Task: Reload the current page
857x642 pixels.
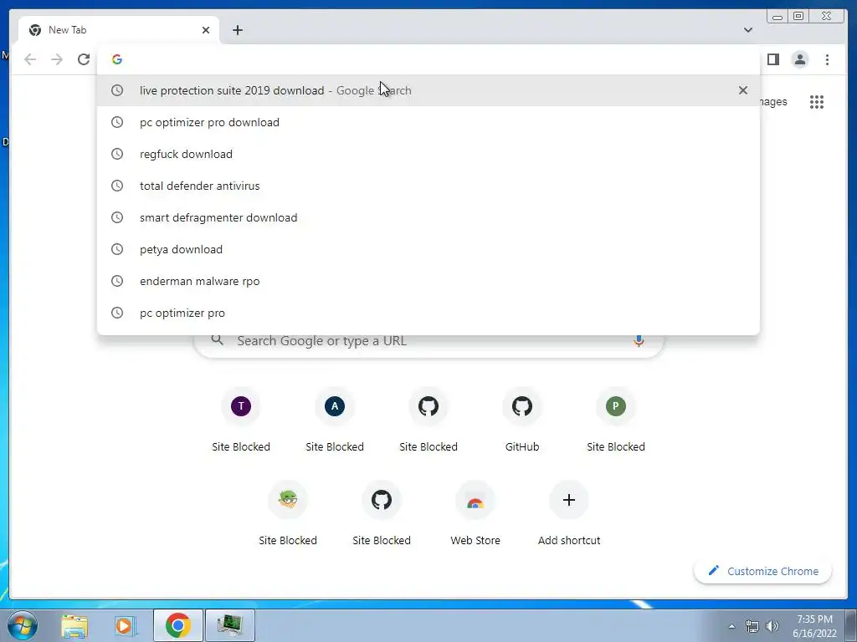Action: pos(84,59)
